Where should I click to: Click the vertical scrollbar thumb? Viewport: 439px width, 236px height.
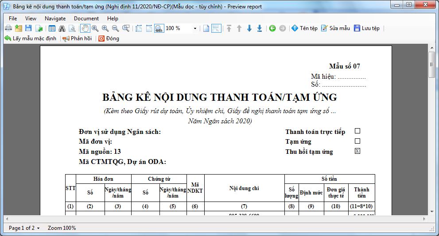pos(431,65)
